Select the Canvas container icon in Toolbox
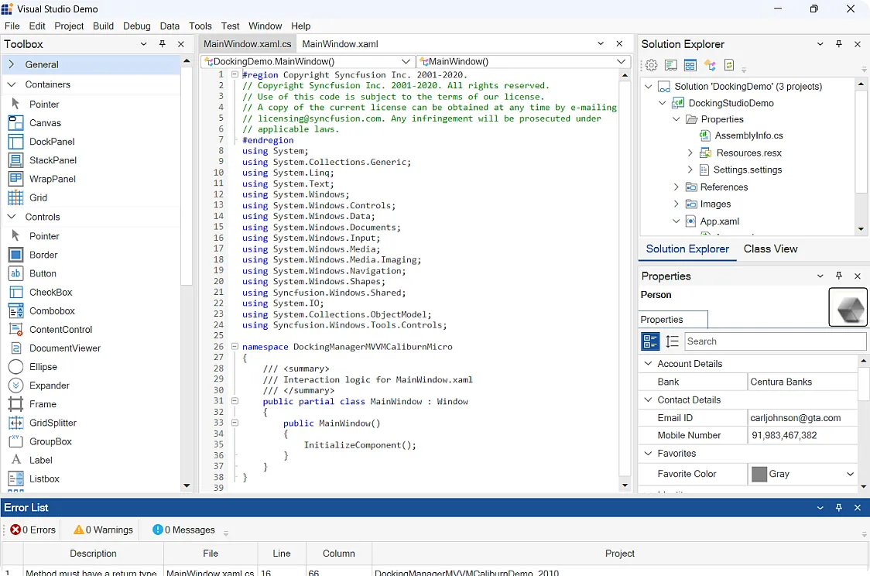Screen dimensions: 870x576 pyautogui.click(x=15, y=122)
